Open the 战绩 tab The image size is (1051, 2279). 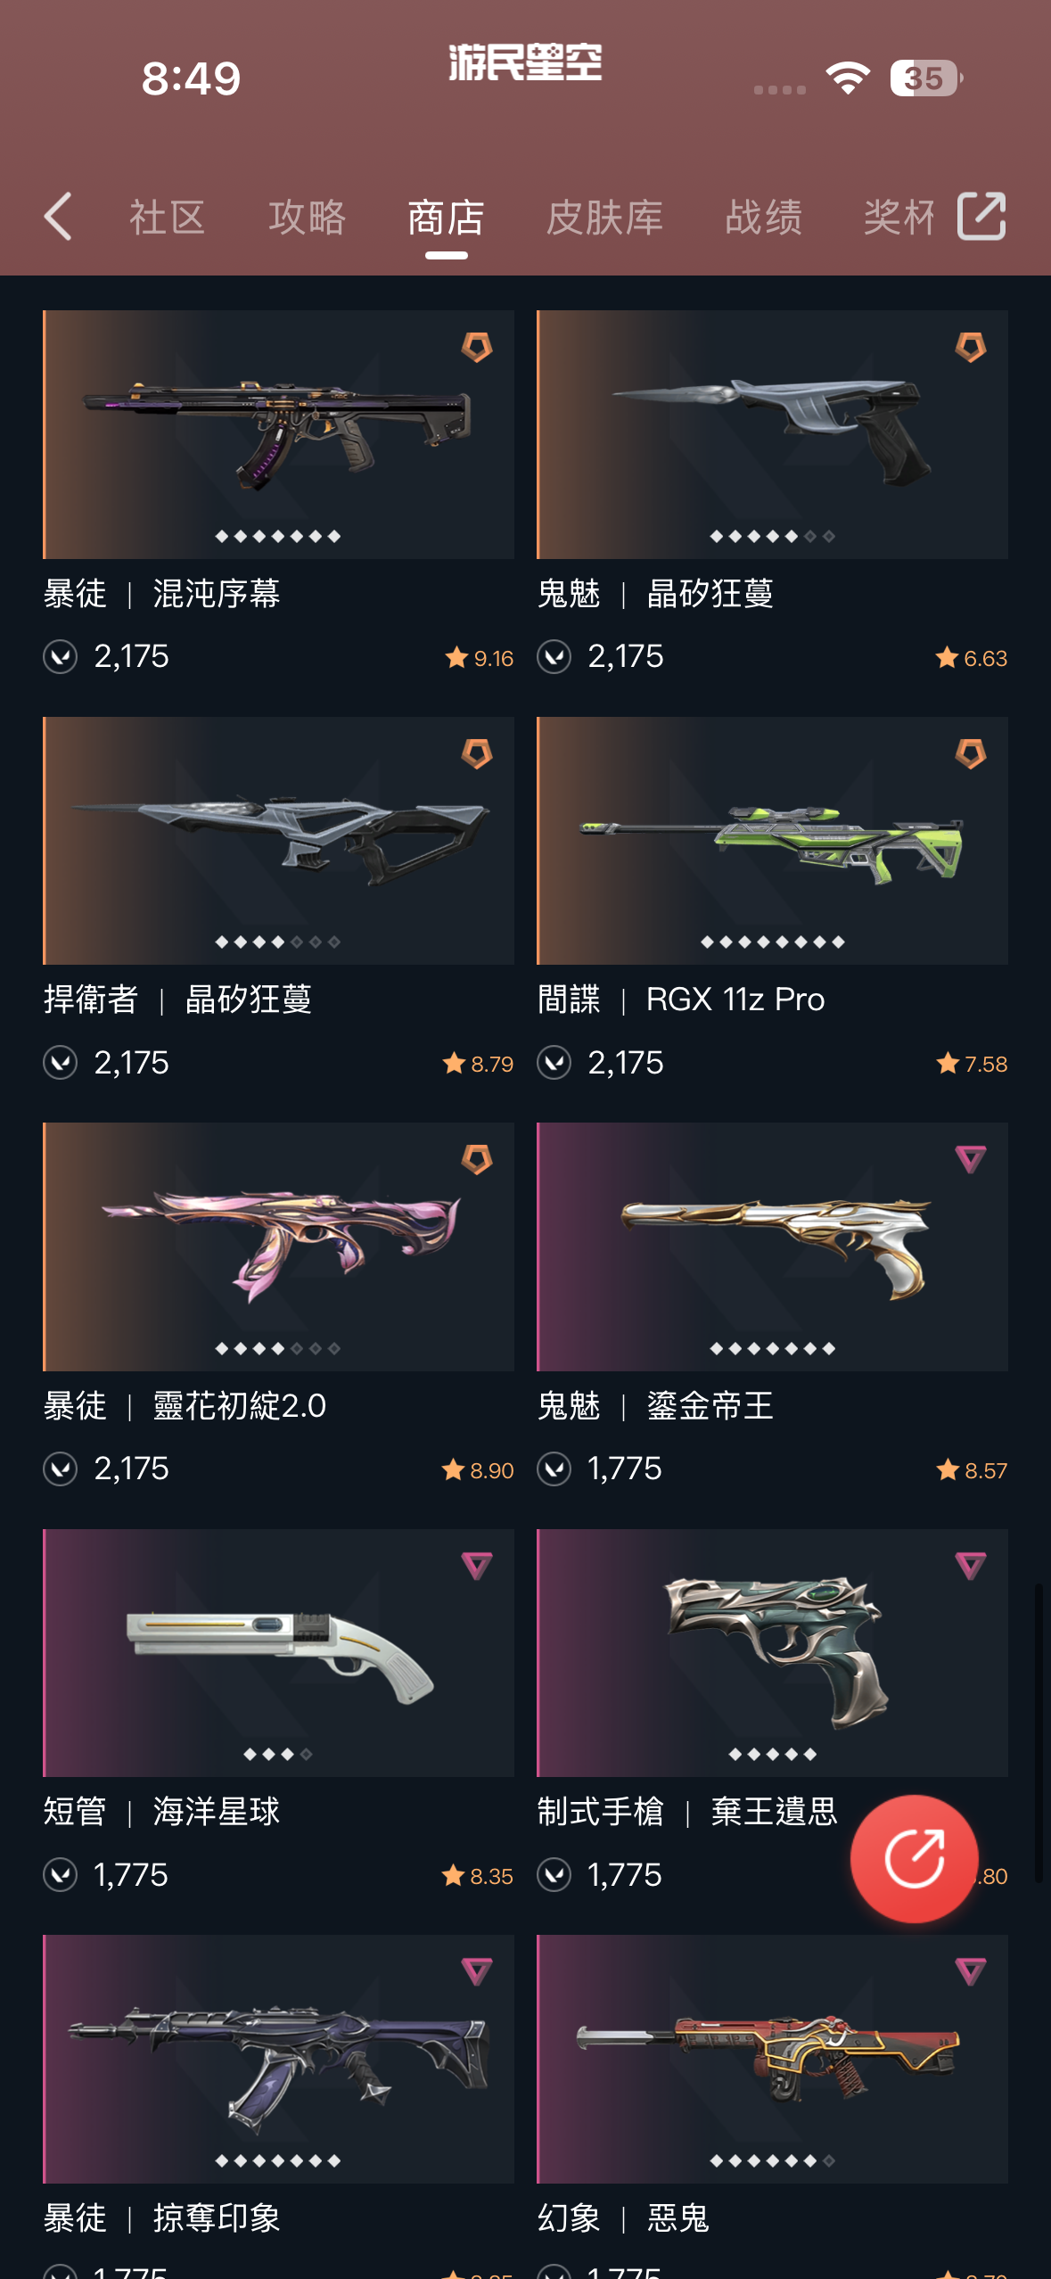tap(764, 218)
